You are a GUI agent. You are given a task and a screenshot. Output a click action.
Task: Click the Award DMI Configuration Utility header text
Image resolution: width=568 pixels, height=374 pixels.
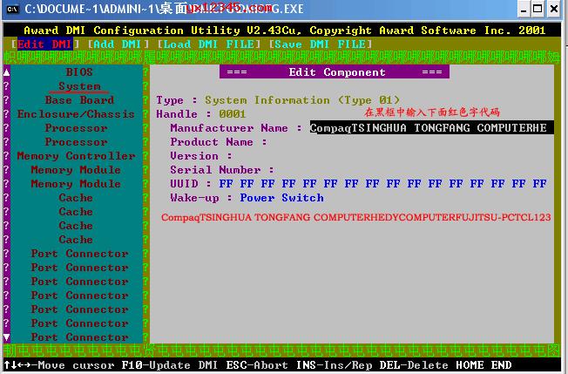click(284, 31)
